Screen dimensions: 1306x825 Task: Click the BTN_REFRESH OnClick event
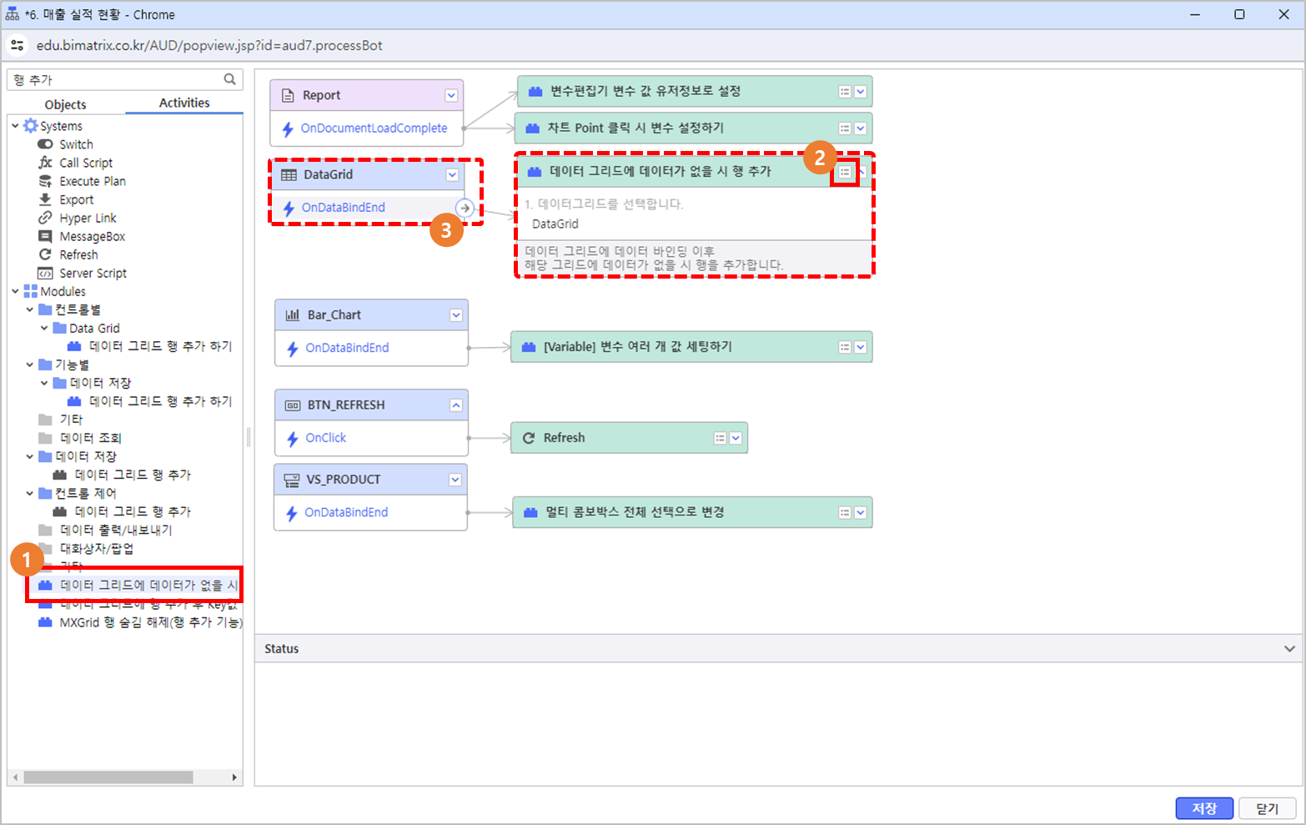click(x=325, y=438)
